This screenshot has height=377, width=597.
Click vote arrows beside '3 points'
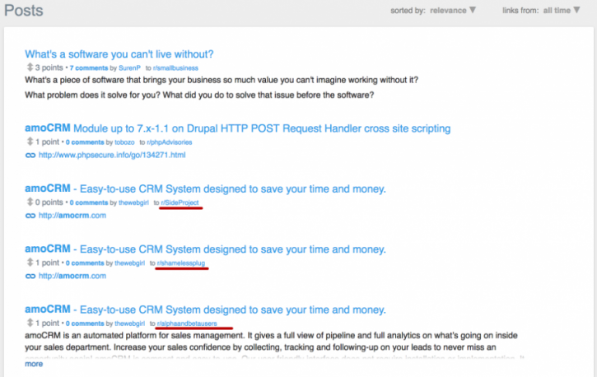coord(30,67)
